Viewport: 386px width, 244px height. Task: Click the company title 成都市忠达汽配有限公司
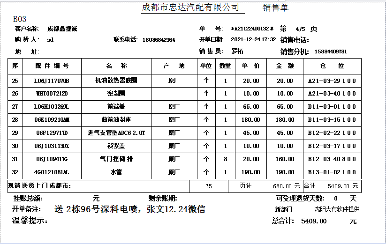(190, 7)
